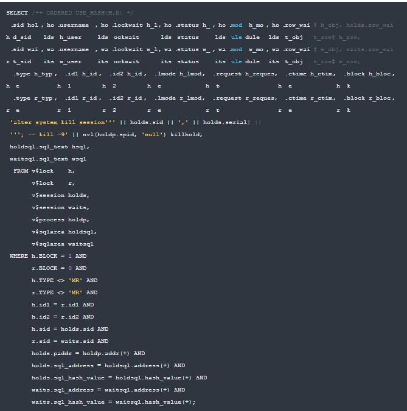Click the FROM keyword

tap(21, 171)
